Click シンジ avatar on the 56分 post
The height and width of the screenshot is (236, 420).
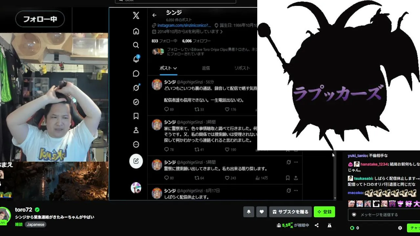[157, 85]
